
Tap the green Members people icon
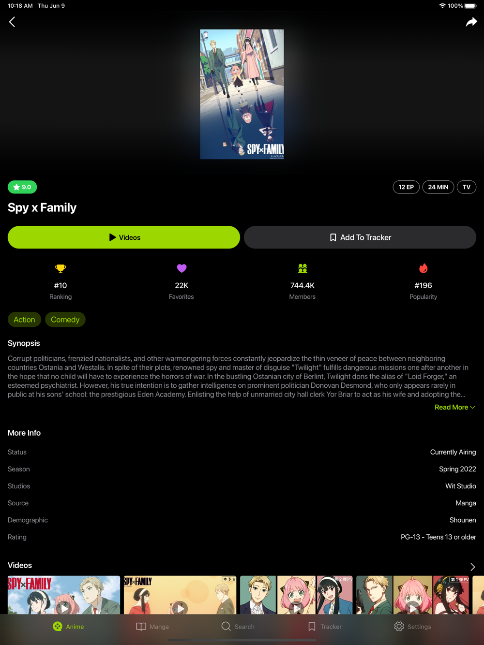pyautogui.click(x=302, y=268)
